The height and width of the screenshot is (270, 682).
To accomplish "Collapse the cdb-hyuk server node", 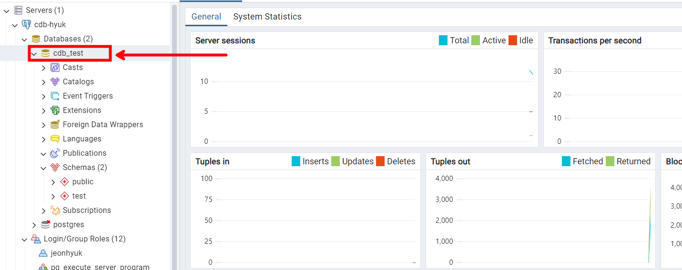I will pos(15,25).
